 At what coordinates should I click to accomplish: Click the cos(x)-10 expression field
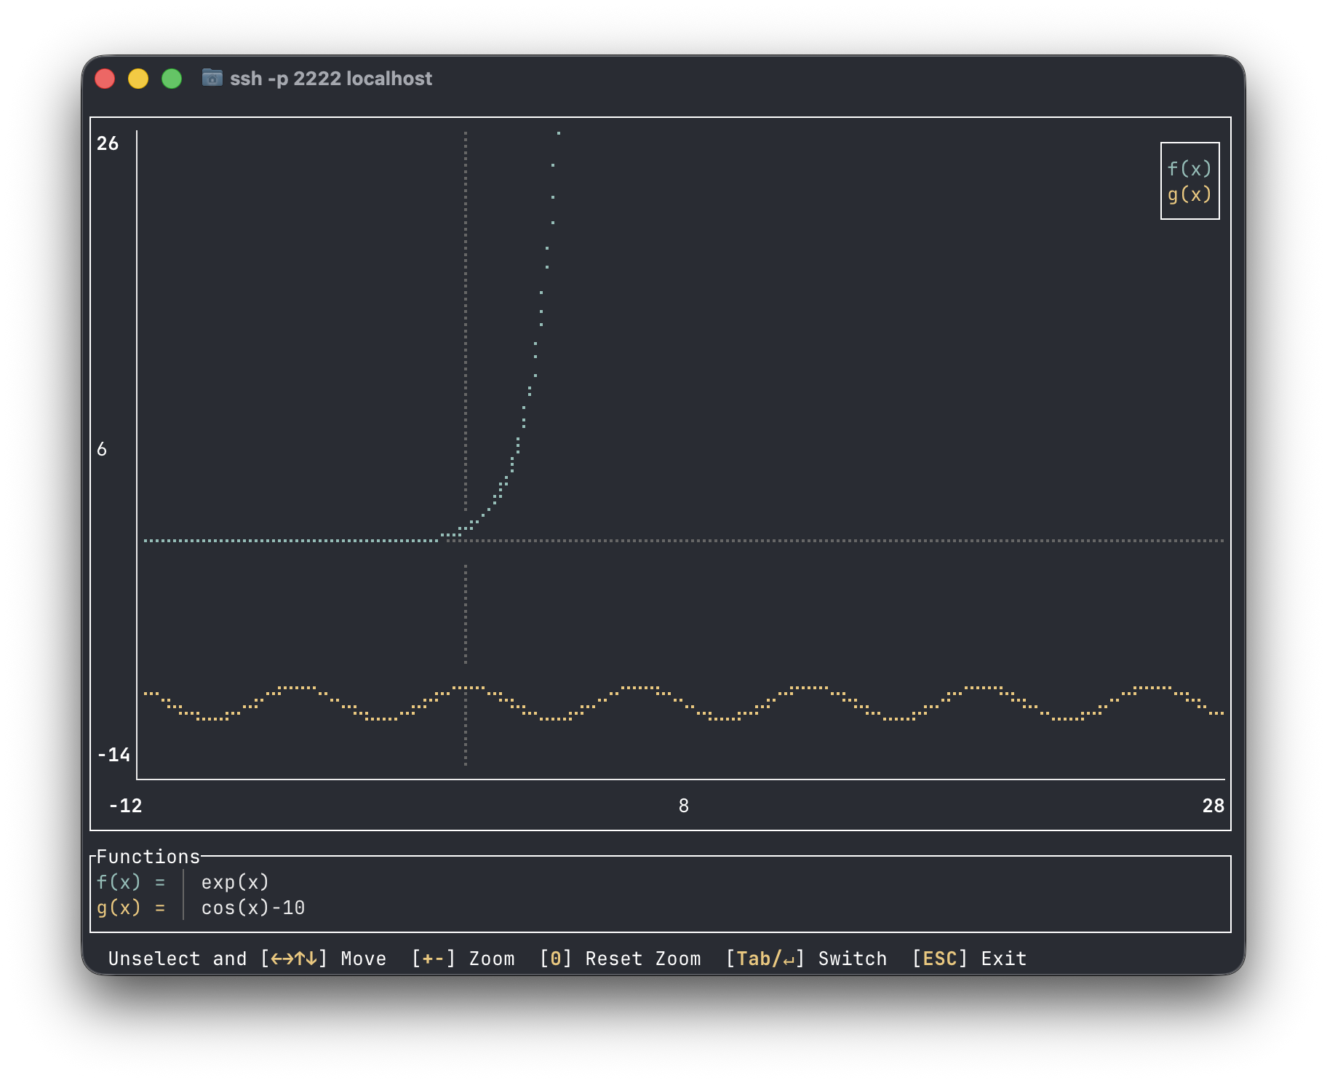click(x=252, y=908)
